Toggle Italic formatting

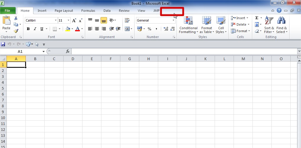[x=35, y=29]
